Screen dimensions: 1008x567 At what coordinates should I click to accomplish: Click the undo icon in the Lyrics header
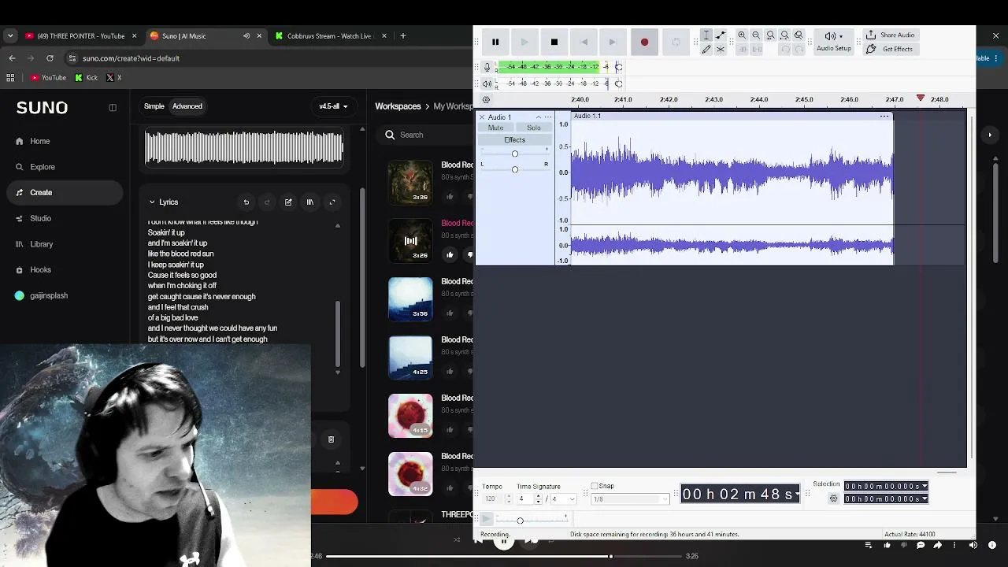coord(246,202)
